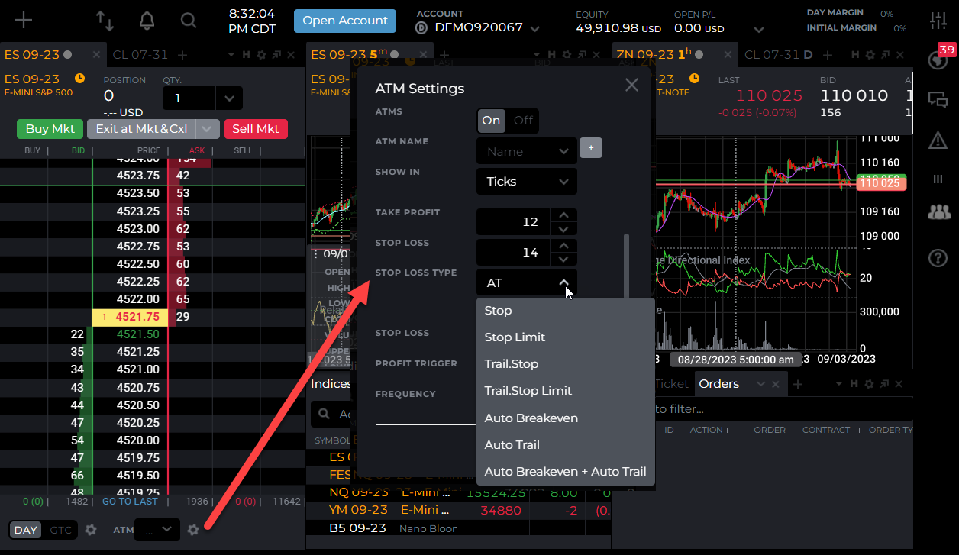Choose Stop from stop loss type list
959x555 pixels.
point(566,311)
